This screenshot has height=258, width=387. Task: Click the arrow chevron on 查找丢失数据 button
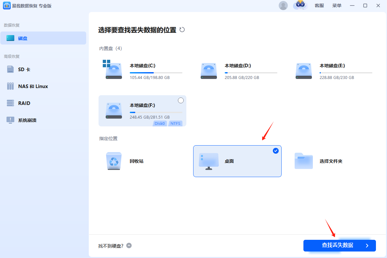pyautogui.click(x=367, y=246)
